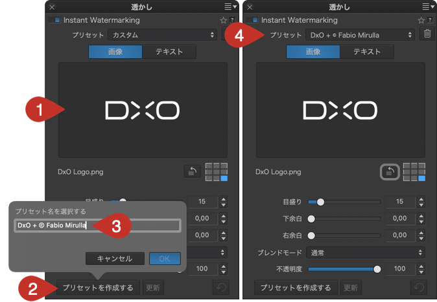
Task: Open help icon in right panel header
Action: coord(430,20)
